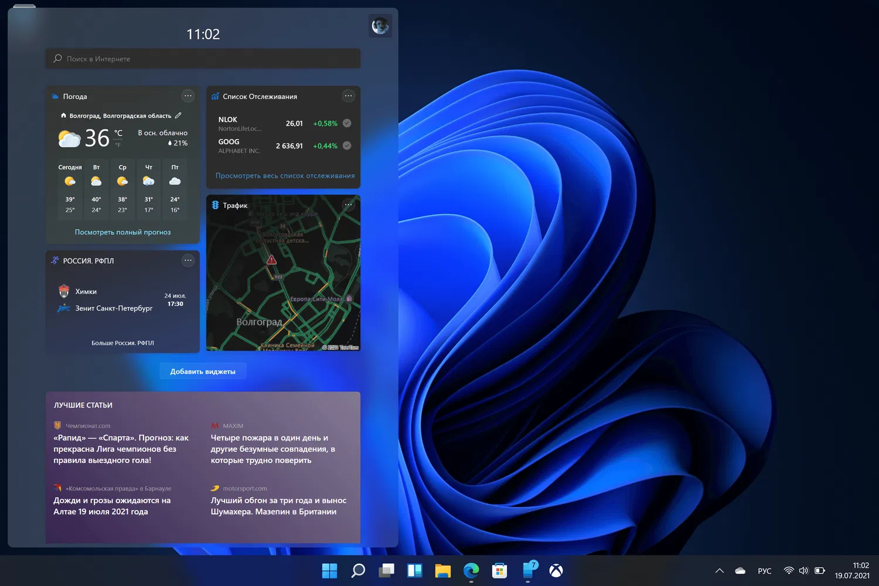
Task: Open taskbar Search
Action: (x=358, y=571)
